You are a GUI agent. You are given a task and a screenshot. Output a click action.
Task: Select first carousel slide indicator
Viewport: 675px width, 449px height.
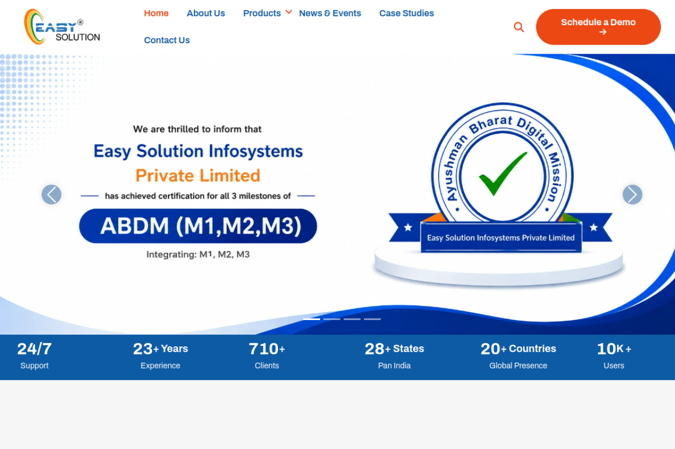[x=312, y=319]
